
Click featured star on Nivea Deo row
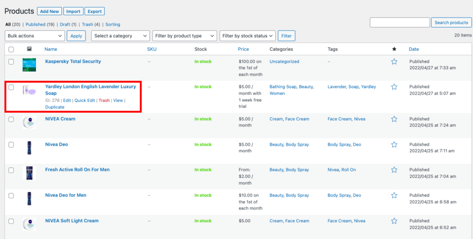[394, 145]
